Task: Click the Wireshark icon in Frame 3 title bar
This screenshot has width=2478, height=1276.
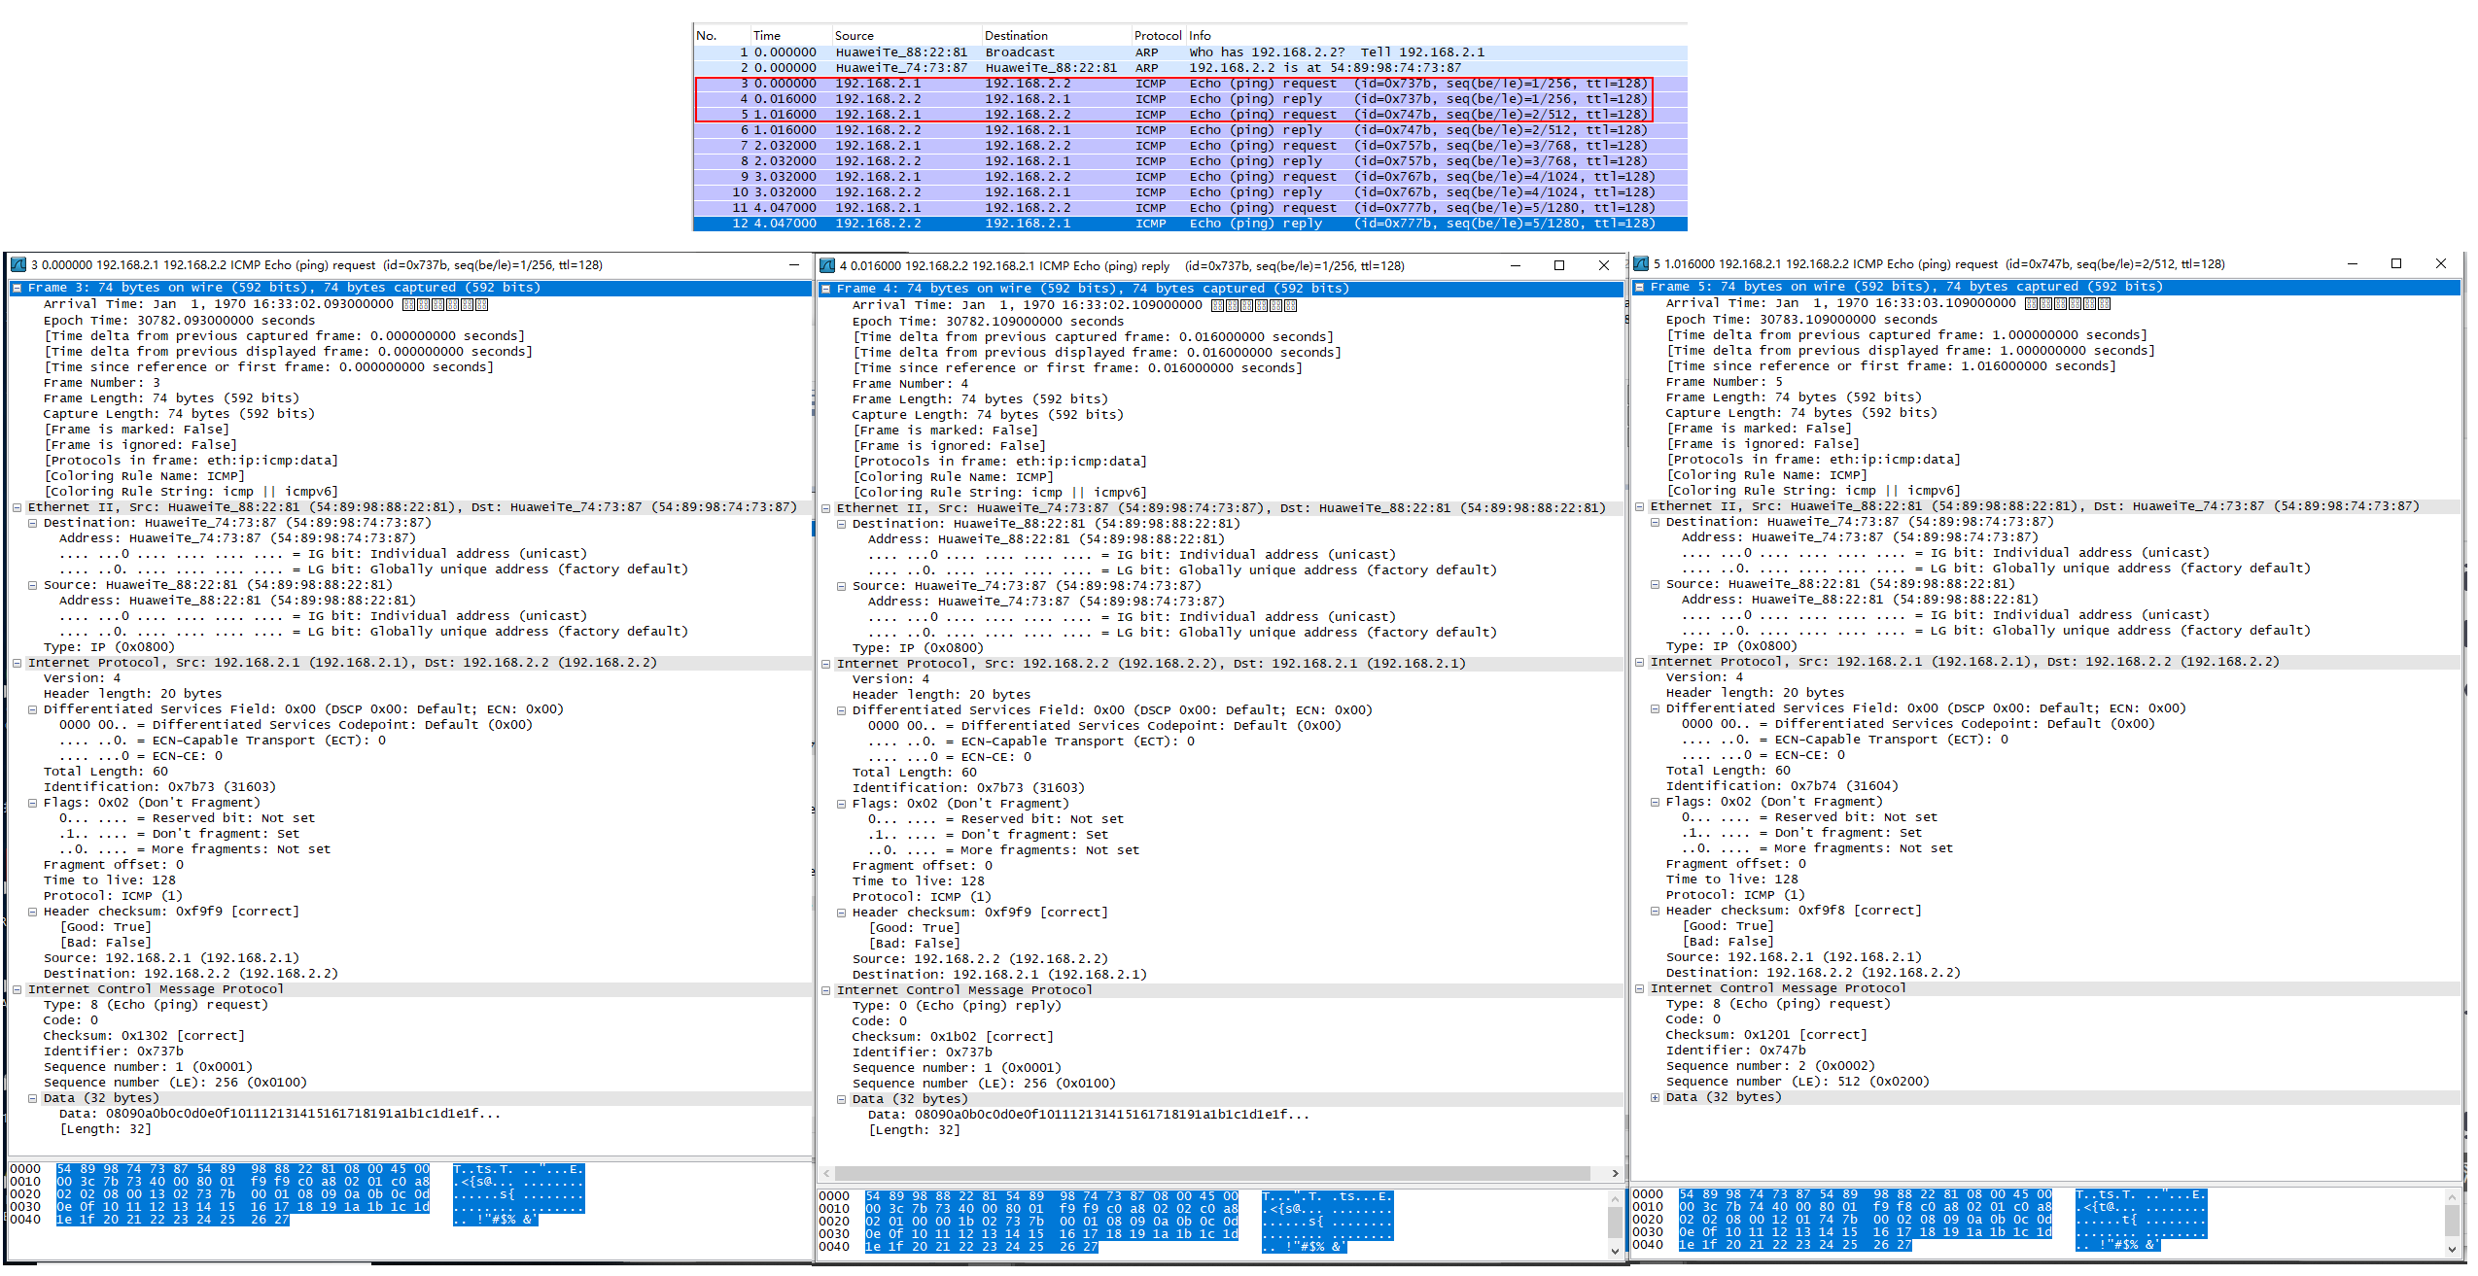Action: pyautogui.click(x=17, y=264)
